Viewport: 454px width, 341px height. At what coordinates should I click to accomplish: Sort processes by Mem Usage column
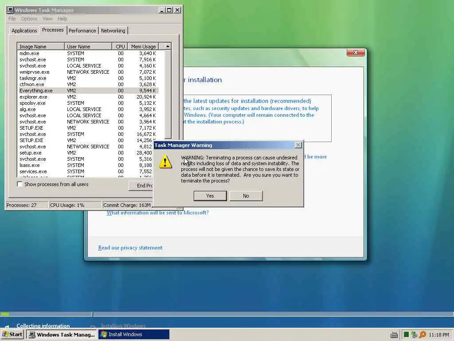pos(143,46)
